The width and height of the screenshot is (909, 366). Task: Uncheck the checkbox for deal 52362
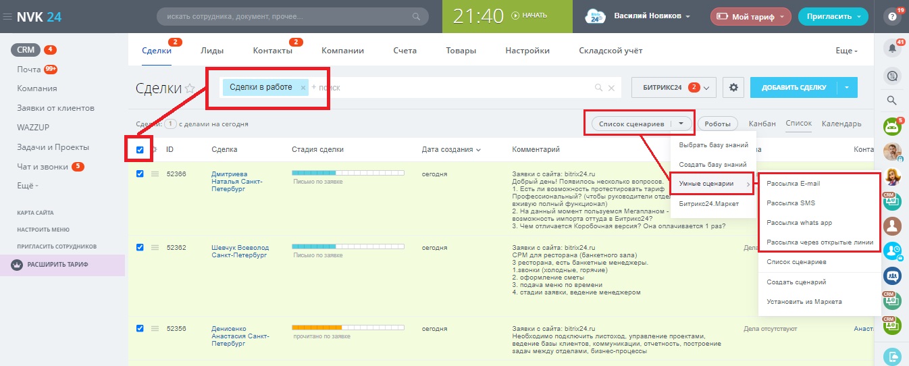(x=140, y=248)
